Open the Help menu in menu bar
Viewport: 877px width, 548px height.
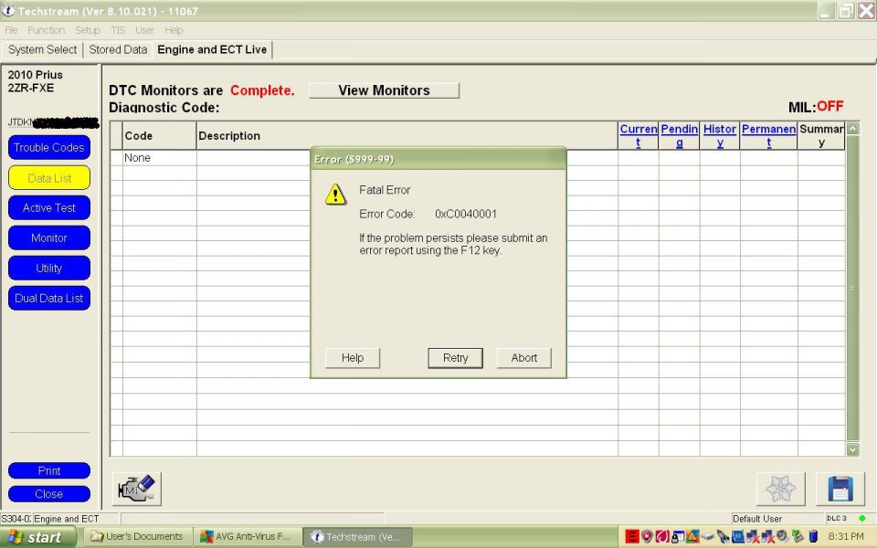coord(174,30)
